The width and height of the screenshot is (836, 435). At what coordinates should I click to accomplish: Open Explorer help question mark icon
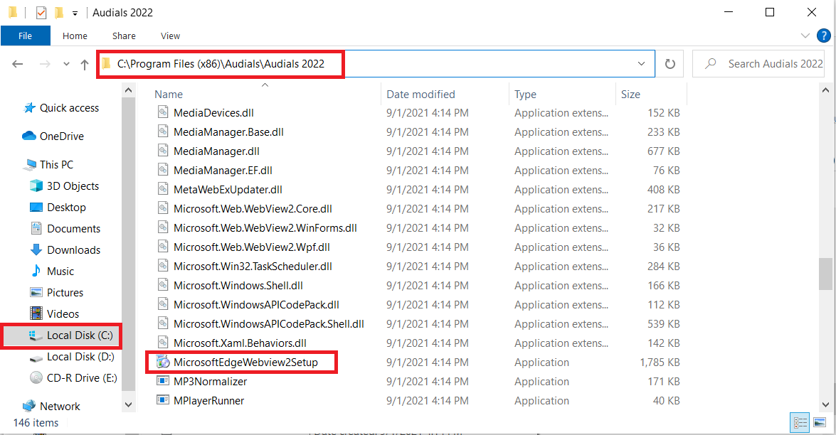(824, 36)
